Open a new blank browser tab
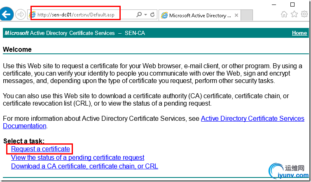Screen dimensions: 311x182 pos(246,15)
